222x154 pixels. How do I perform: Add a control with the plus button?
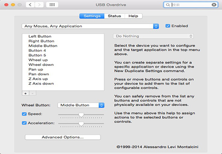tap(26, 93)
